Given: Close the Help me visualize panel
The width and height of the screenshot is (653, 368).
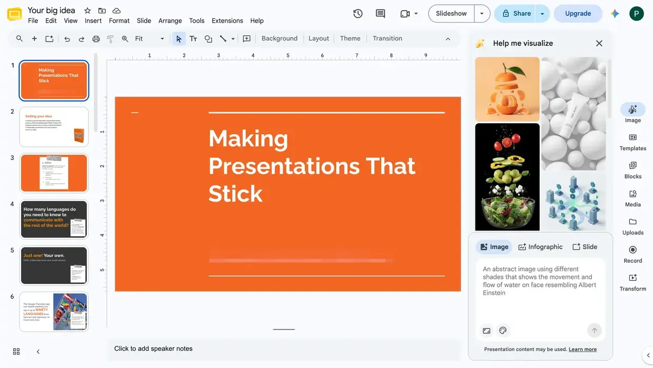Looking at the screenshot, I should pyautogui.click(x=599, y=43).
